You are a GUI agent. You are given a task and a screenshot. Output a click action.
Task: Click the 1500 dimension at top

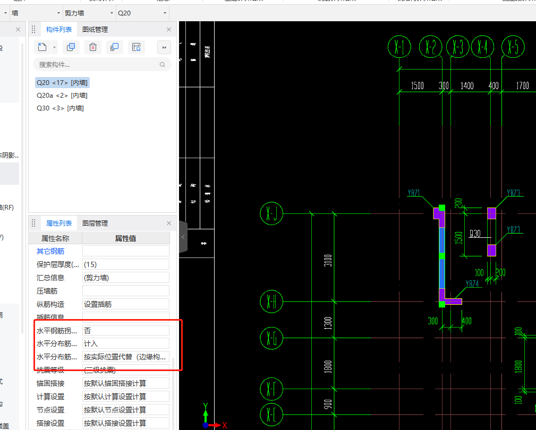[418, 85]
